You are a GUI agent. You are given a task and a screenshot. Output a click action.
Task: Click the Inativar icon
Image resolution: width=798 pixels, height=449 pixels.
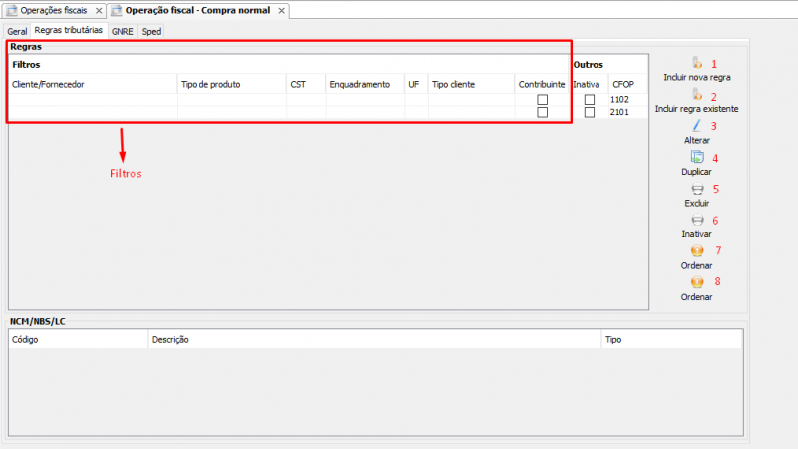697,220
